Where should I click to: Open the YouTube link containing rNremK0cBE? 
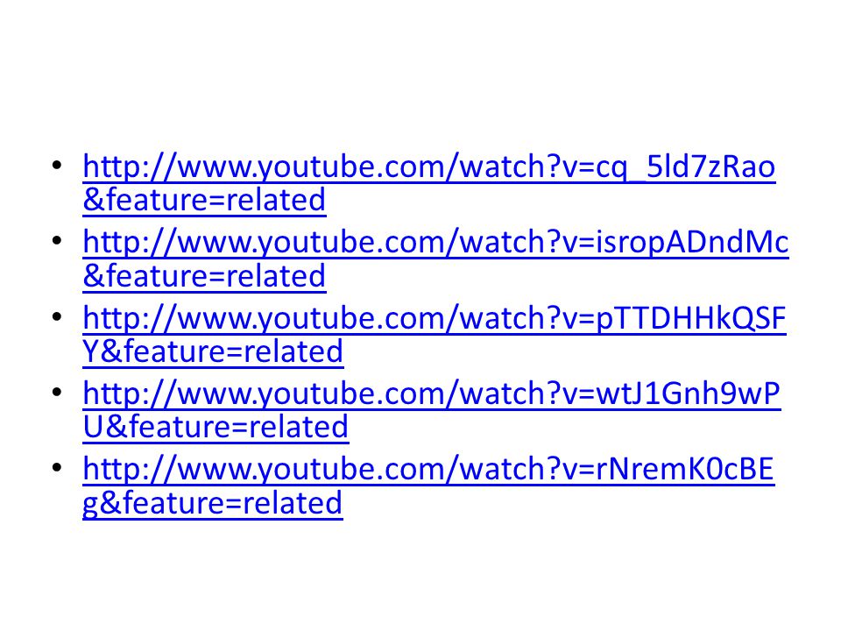(x=428, y=470)
